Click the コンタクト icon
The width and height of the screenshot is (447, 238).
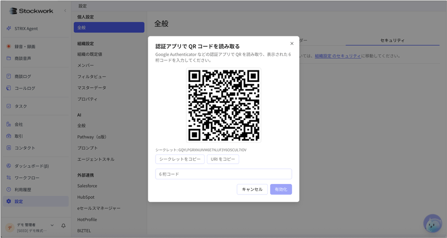coord(9,148)
